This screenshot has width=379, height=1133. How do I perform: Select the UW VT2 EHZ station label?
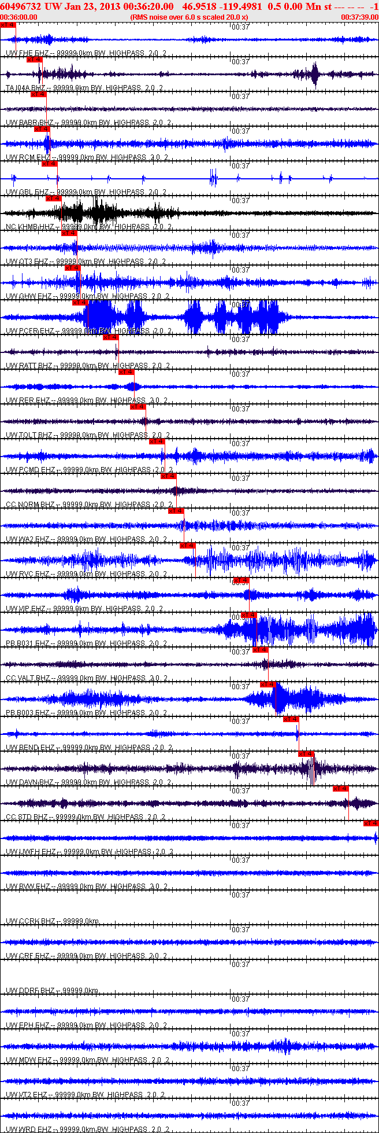tap(27, 1095)
